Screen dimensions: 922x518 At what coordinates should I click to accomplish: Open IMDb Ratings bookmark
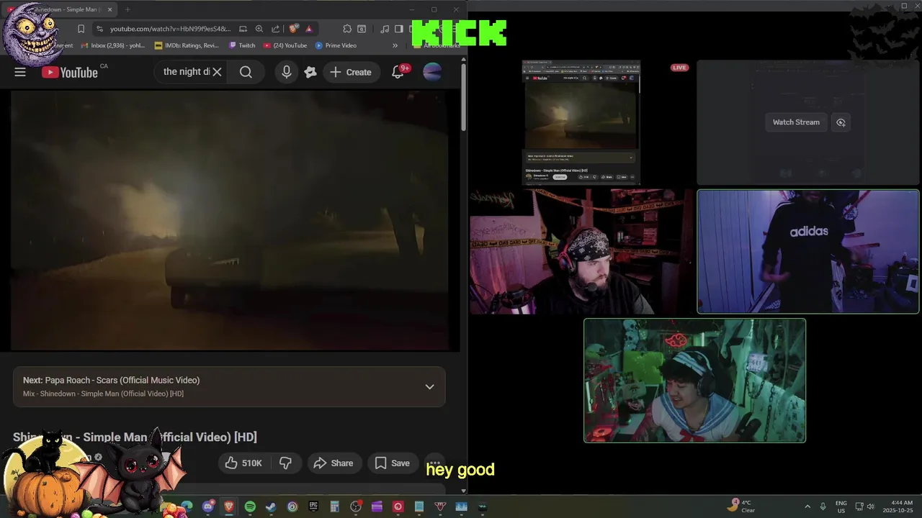[187, 45]
